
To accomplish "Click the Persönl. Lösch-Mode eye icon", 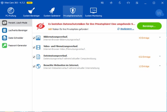I will click(4, 23).
